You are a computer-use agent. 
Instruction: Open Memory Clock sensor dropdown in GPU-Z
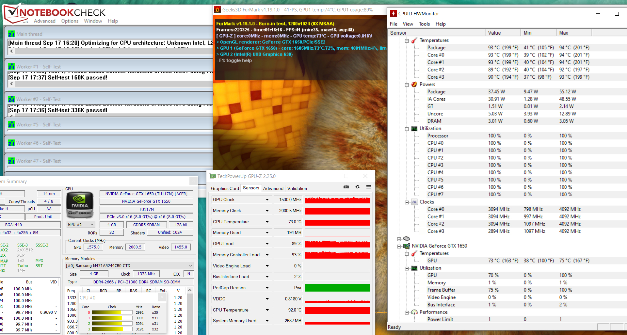[x=267, y=211]
